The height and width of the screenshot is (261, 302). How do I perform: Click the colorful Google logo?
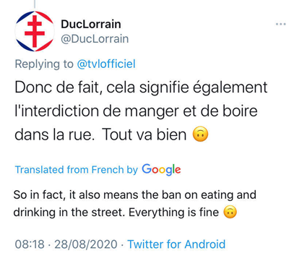click(x=161, y=169)
